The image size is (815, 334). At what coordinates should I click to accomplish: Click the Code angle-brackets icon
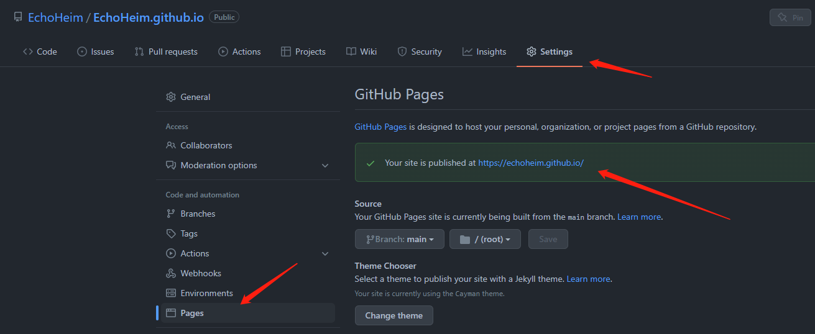point(28,52)
